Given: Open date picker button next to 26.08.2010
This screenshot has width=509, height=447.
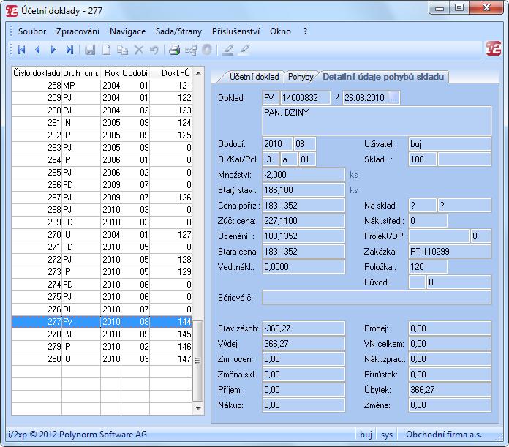Looking at the screenshot, I should pyautogui.click(x=393, y=98).
